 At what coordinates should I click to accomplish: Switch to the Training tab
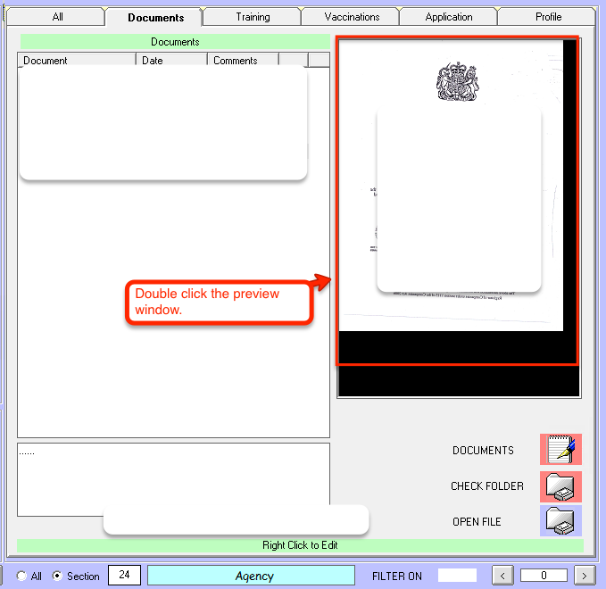click(253, 17)
